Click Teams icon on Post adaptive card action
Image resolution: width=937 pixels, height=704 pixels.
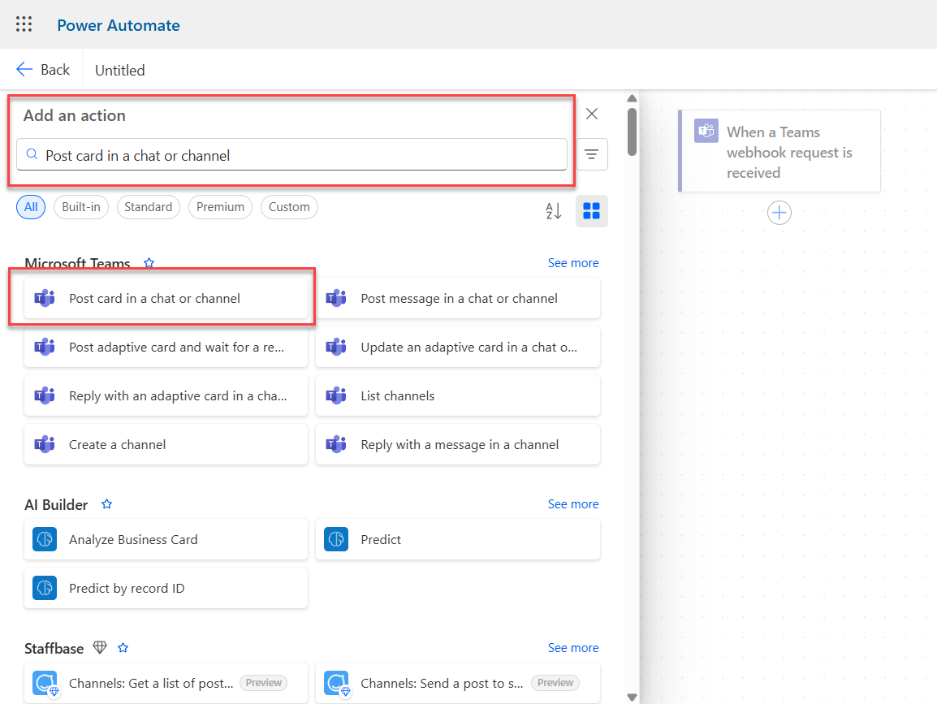pos(45,348)
